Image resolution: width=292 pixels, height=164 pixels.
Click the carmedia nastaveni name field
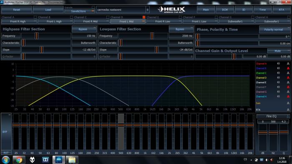121,10
